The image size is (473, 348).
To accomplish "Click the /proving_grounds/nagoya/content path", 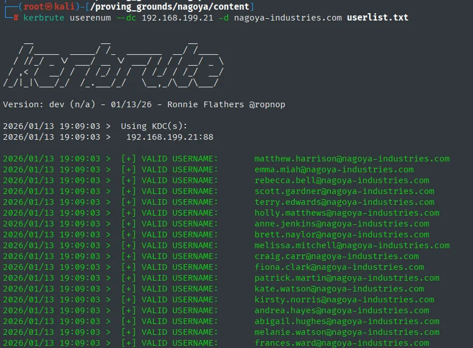I will tap(170, 7).
